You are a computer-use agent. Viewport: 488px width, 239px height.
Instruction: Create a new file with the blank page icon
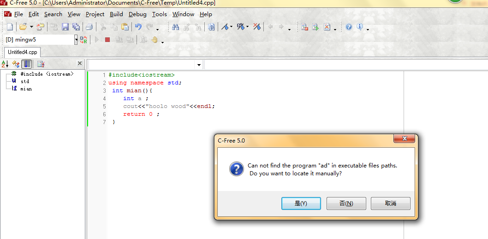tap(10, 27)
